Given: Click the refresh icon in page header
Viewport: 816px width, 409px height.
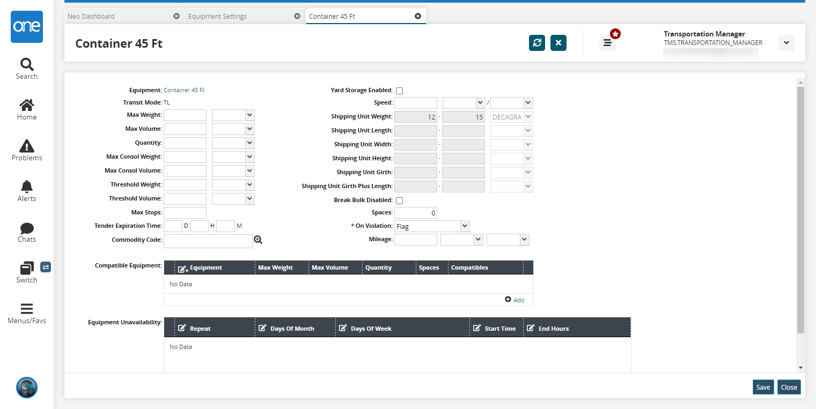Looking at the screenshot, I should [x=536, y=43].
